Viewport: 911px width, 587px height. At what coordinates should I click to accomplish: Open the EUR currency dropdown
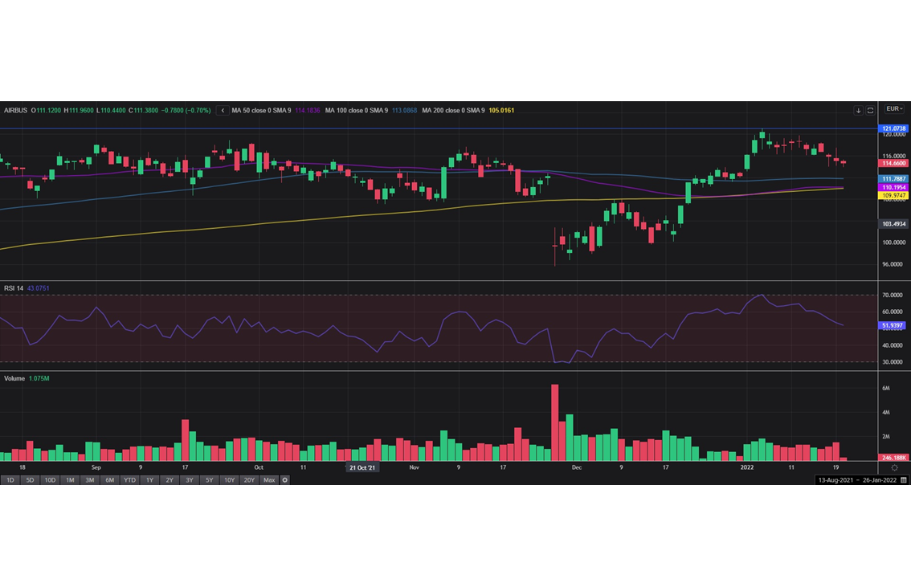click(894, 108)
